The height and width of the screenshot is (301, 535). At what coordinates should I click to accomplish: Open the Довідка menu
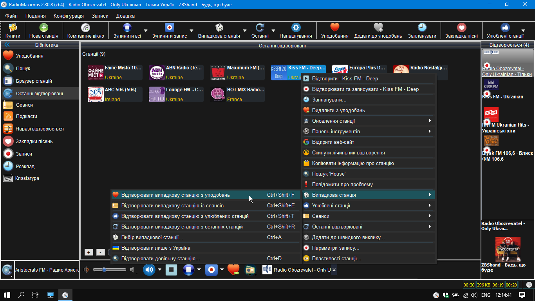(x=125, y=16)
